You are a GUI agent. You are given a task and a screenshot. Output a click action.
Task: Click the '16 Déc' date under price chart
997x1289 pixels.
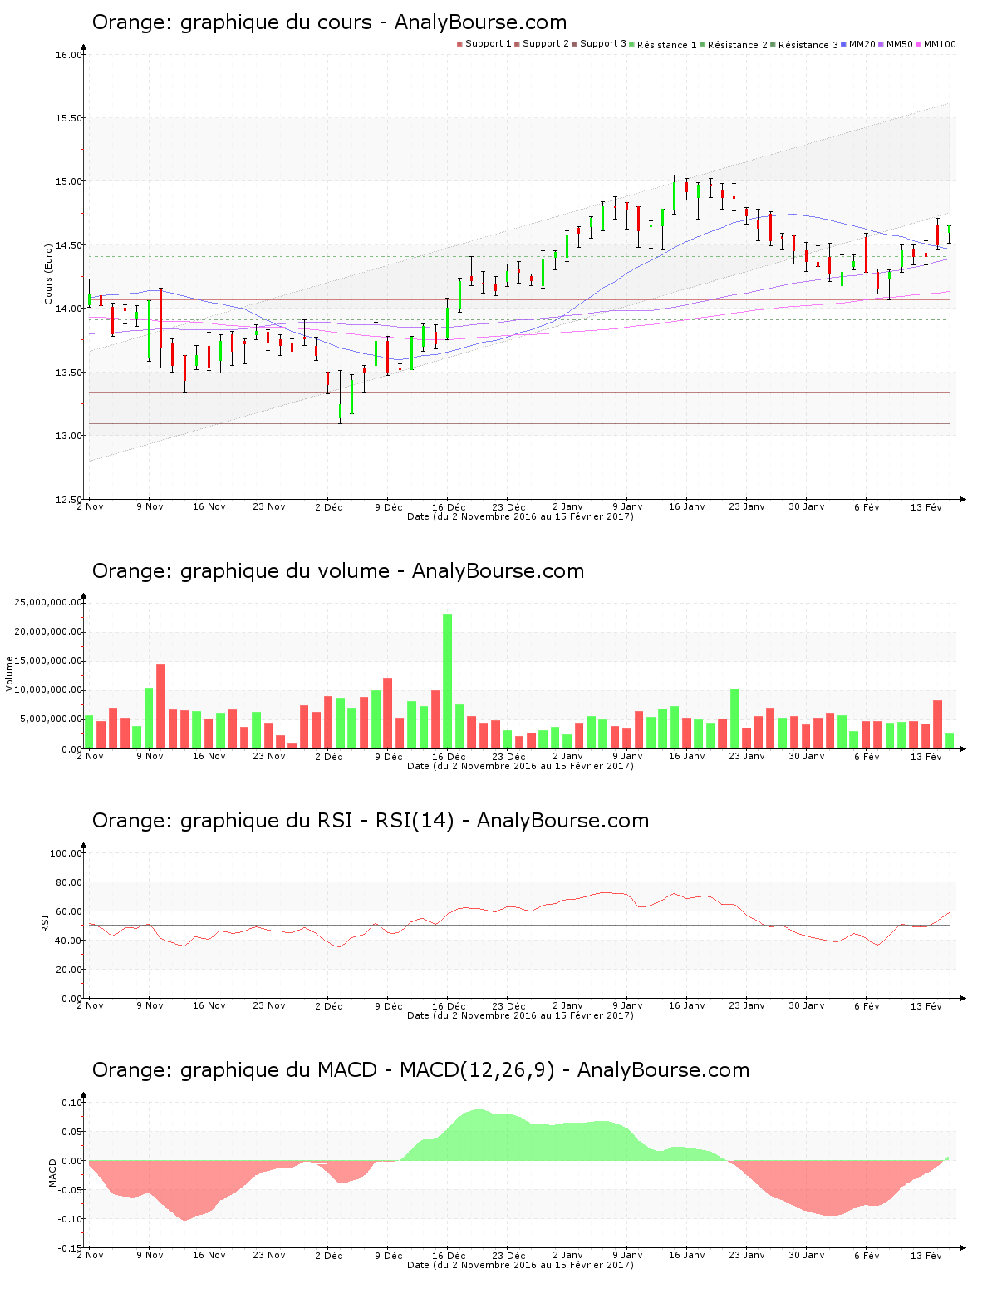point(449,506)
